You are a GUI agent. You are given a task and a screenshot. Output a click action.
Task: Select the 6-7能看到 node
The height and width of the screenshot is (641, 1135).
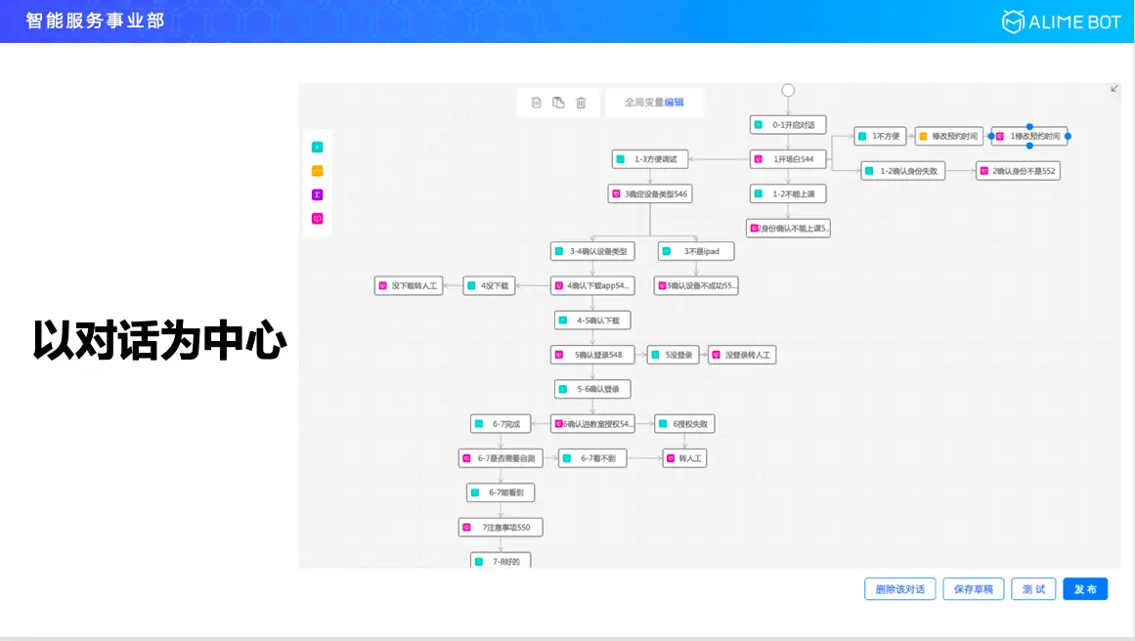[501, 492]
